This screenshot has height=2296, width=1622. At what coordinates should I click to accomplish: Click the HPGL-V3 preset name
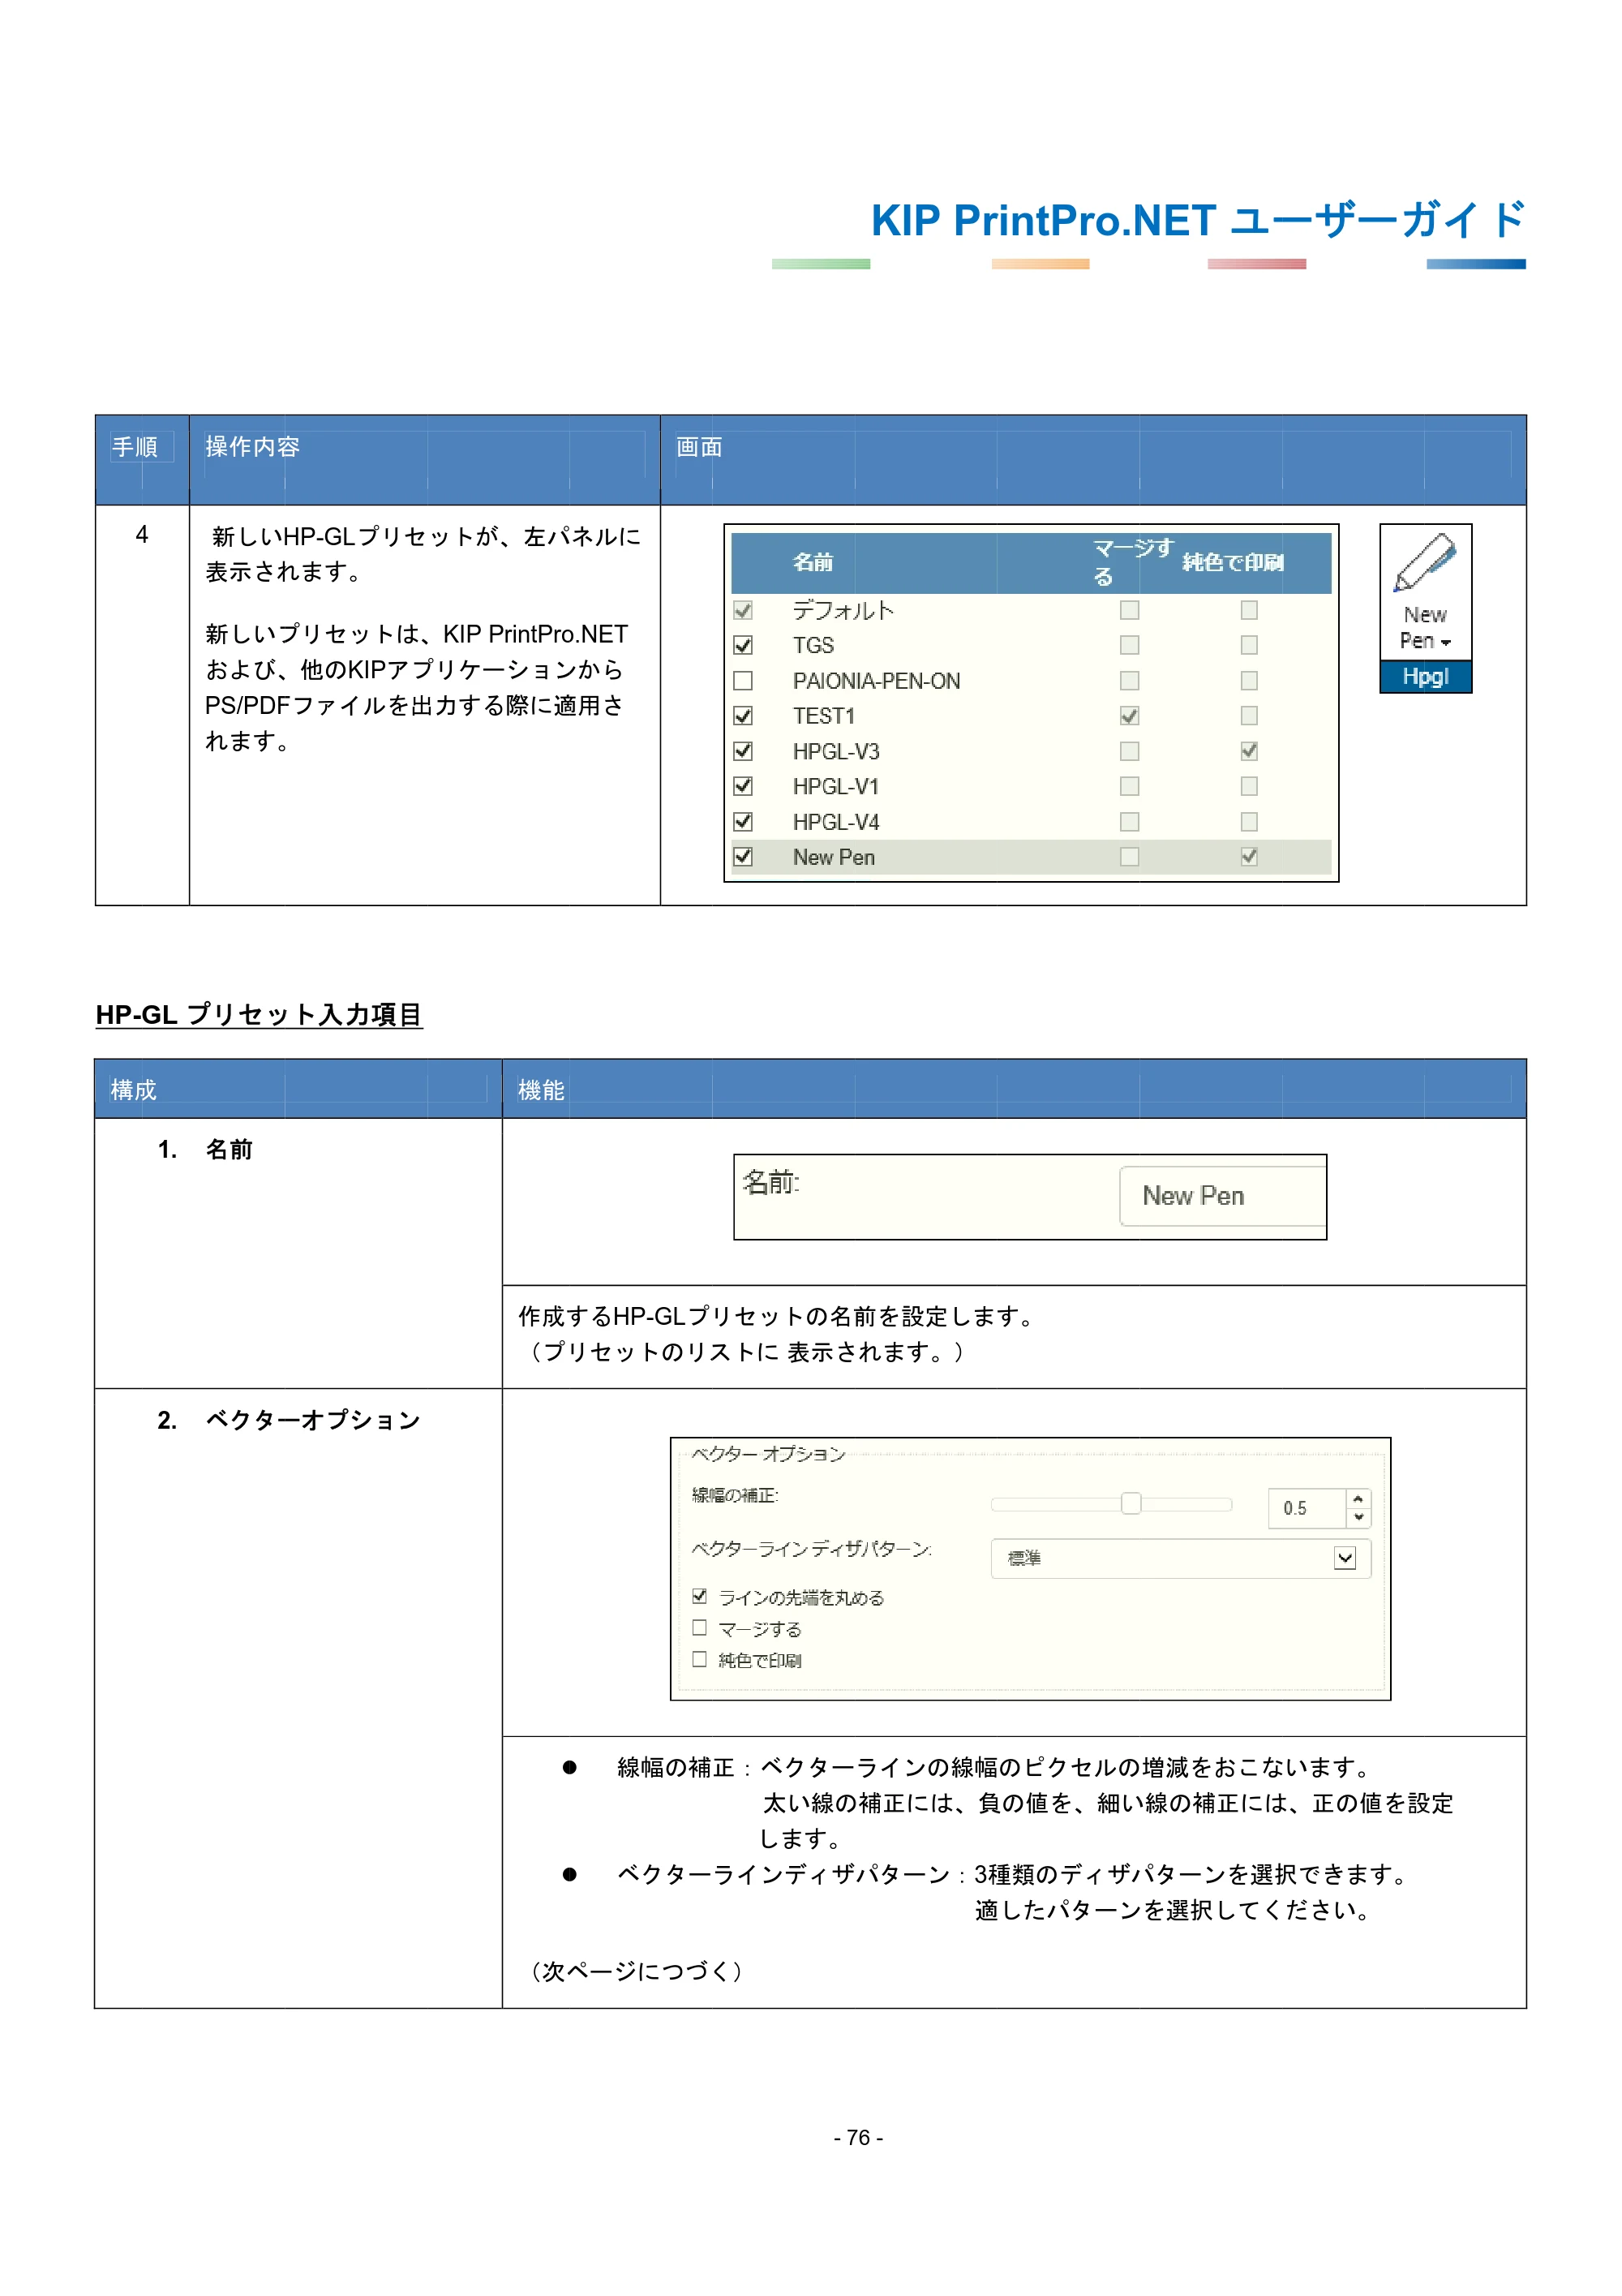[x=835, y=751]
